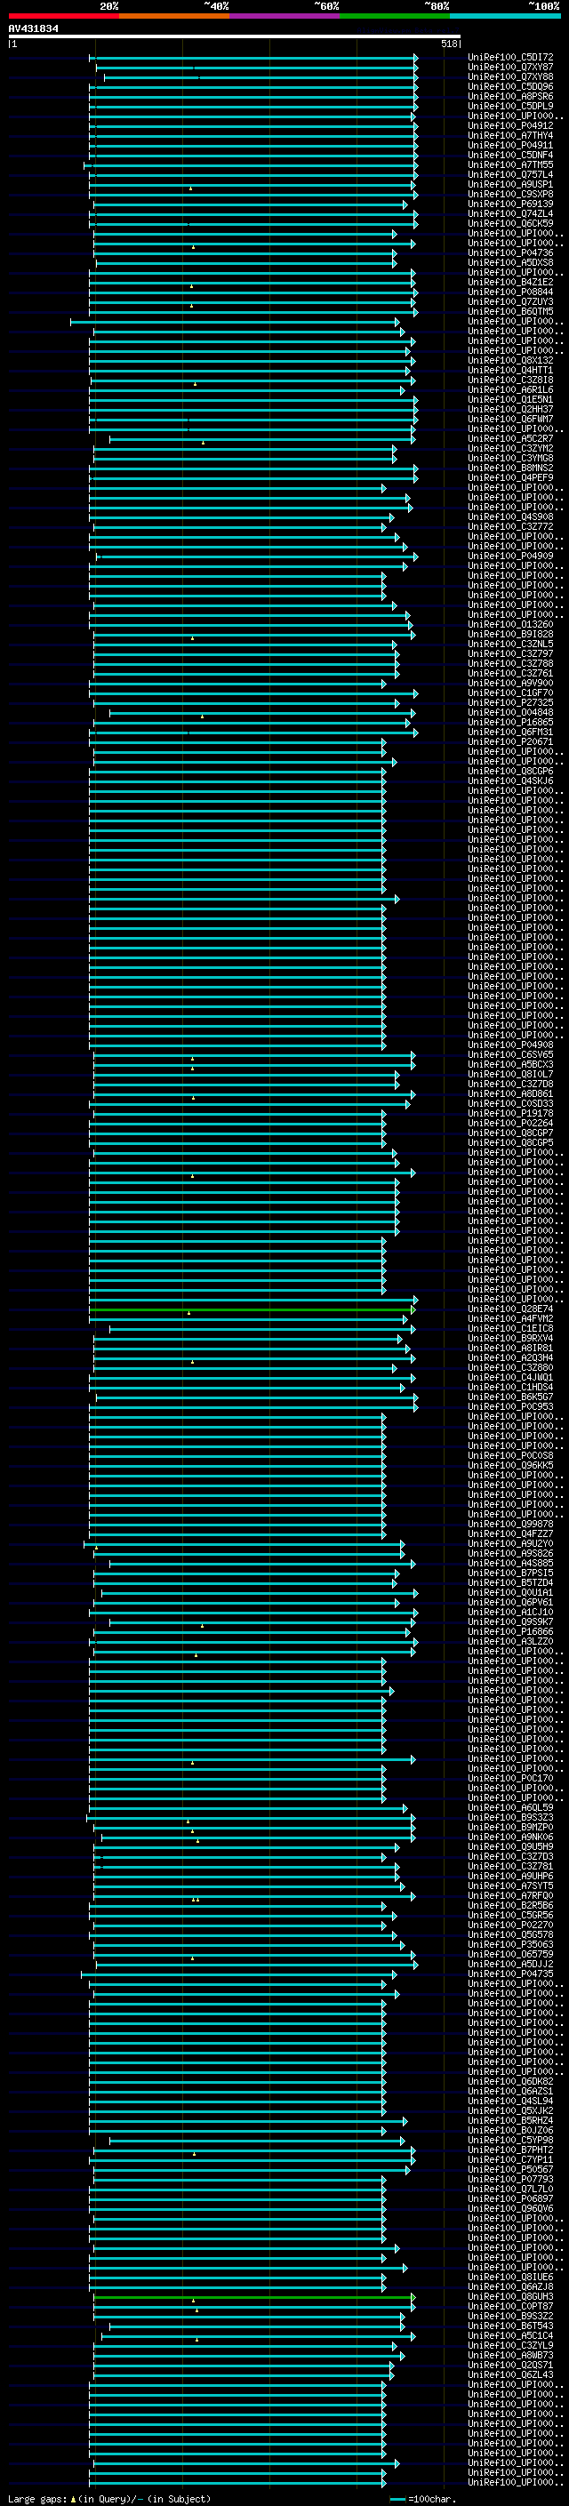Click the white query sequence bar
The height and width of the screenshot is (2506, 569).
pos(235,37)
